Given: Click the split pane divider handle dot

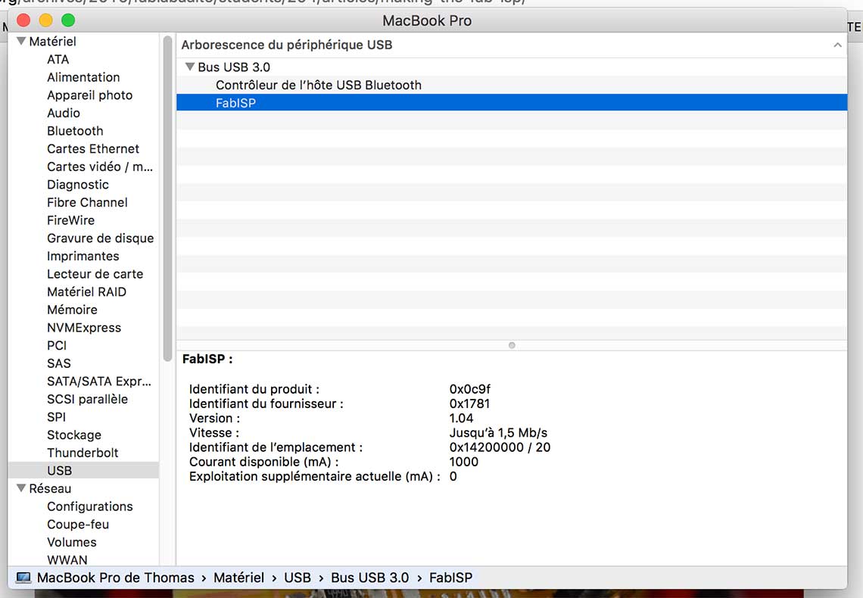Looking at the screenshot, I should pos(512,345).
